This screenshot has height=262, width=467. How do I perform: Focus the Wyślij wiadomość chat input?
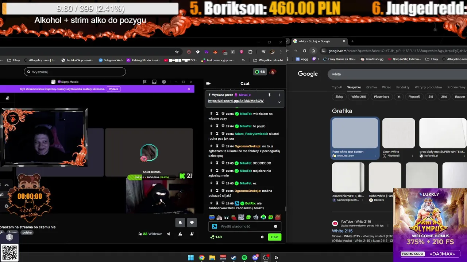(x=245, y=226)
